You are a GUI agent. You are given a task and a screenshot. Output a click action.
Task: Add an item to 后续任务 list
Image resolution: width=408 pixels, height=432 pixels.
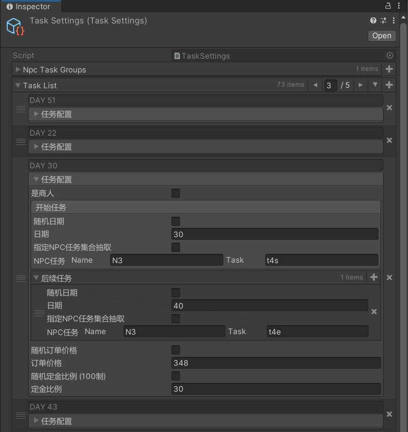point(373,277)
